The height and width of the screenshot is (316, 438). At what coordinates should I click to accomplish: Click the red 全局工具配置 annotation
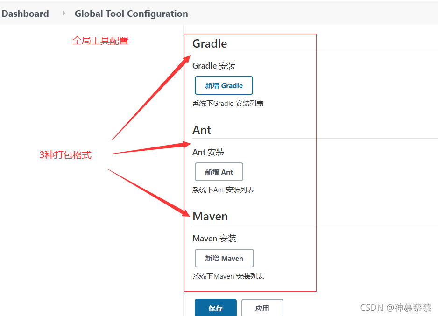[x=100, y=41]
